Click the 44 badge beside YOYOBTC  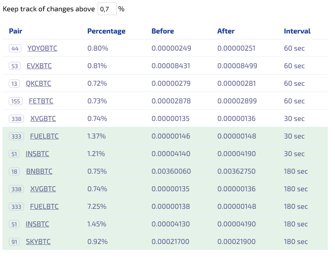coord(15,49)
